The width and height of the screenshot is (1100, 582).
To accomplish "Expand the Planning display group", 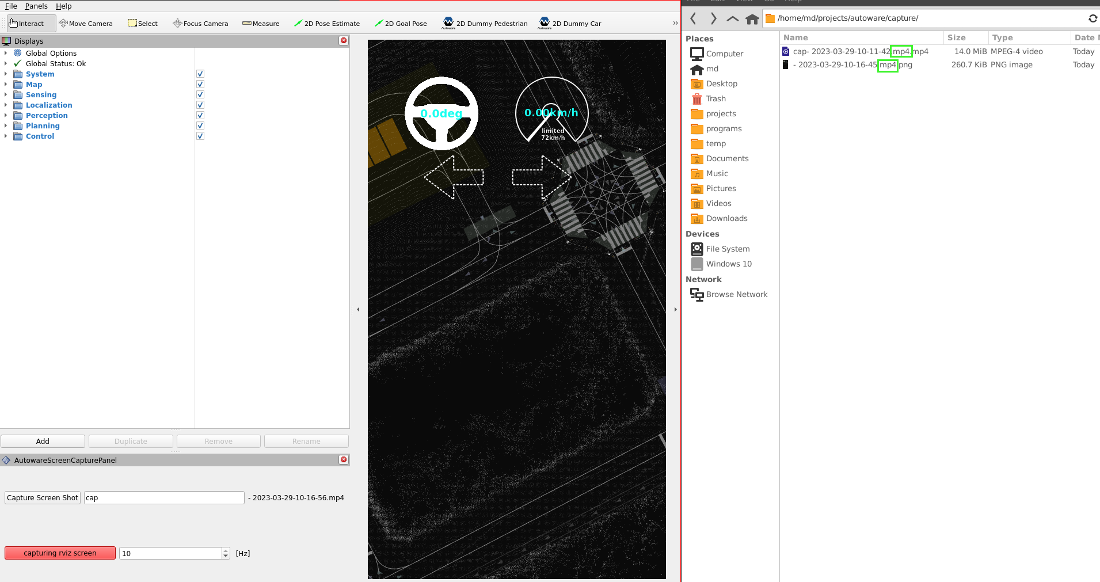I will pos(6,125).
